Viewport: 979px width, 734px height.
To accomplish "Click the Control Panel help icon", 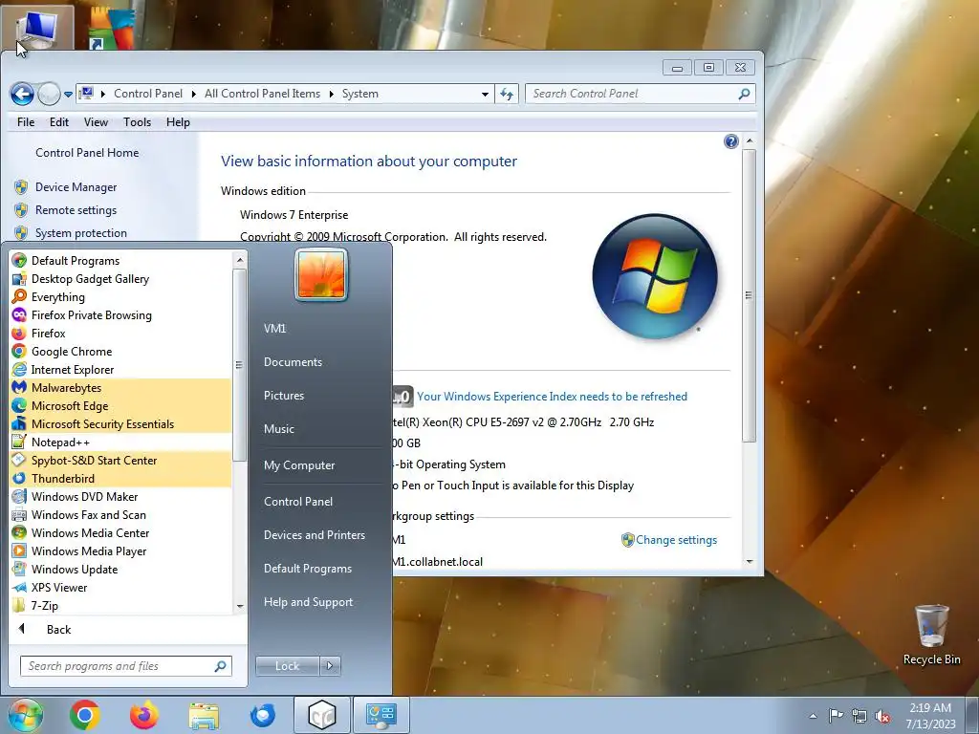I will pyautogui.click(x=730, y=141).
